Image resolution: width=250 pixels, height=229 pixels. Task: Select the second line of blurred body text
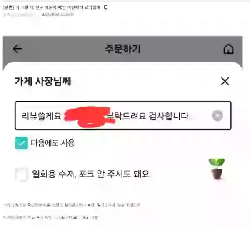click(51, 217)
